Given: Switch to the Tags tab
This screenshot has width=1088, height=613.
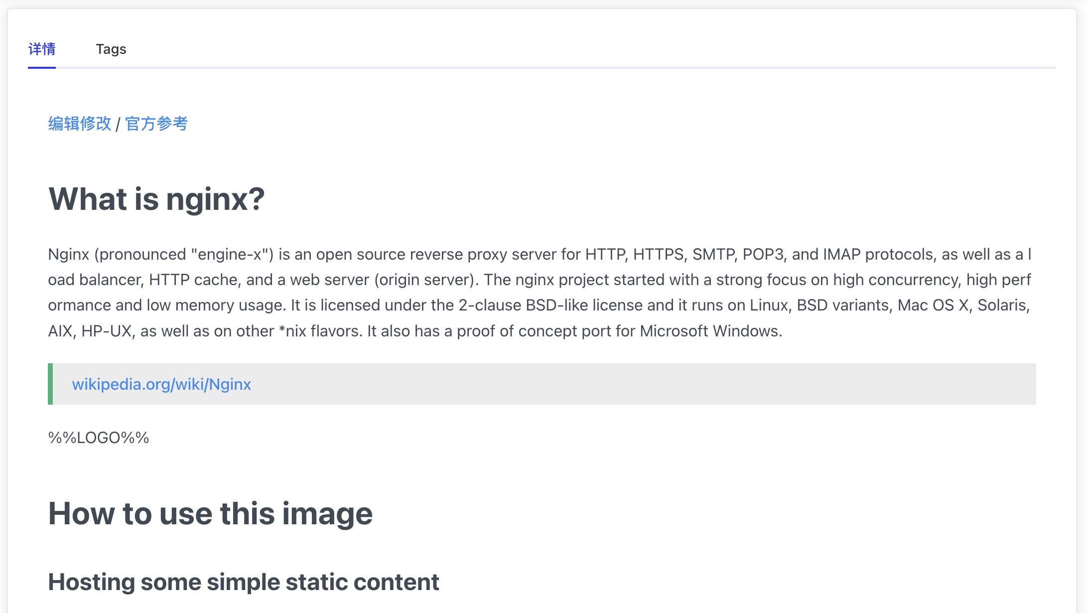Looking at the screenshot, I should pyautogui.click(x=111, y=49).
